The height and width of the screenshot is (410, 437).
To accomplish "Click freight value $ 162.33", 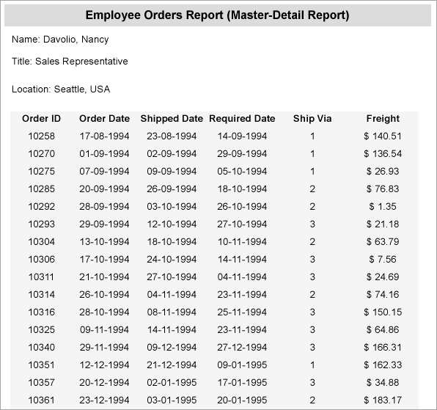I will point(383,365).
